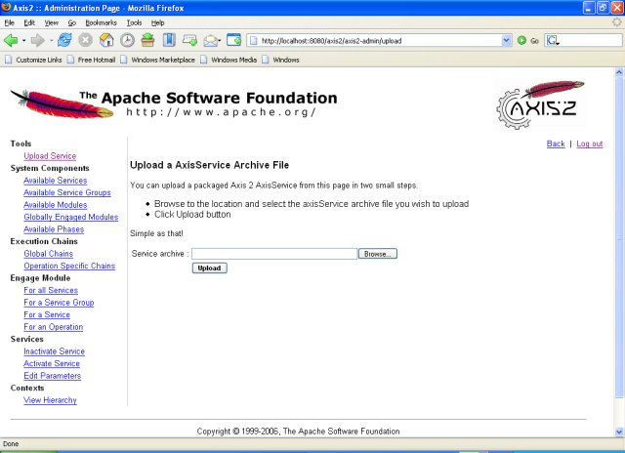
Task: Open the Activate Service link
Action: point(52,364)
